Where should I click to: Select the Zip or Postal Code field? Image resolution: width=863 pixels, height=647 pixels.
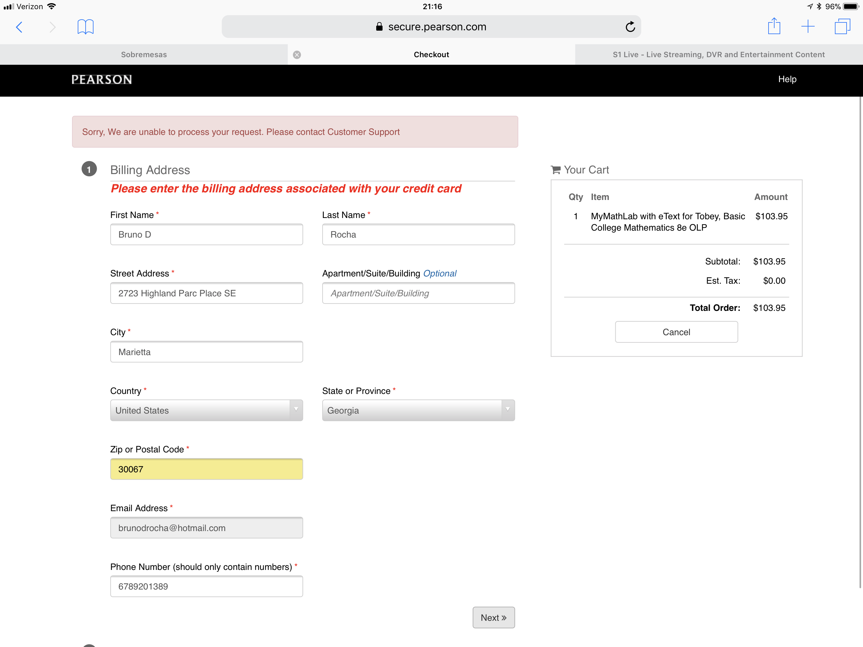pyautogui.click(x=206, y=469)
